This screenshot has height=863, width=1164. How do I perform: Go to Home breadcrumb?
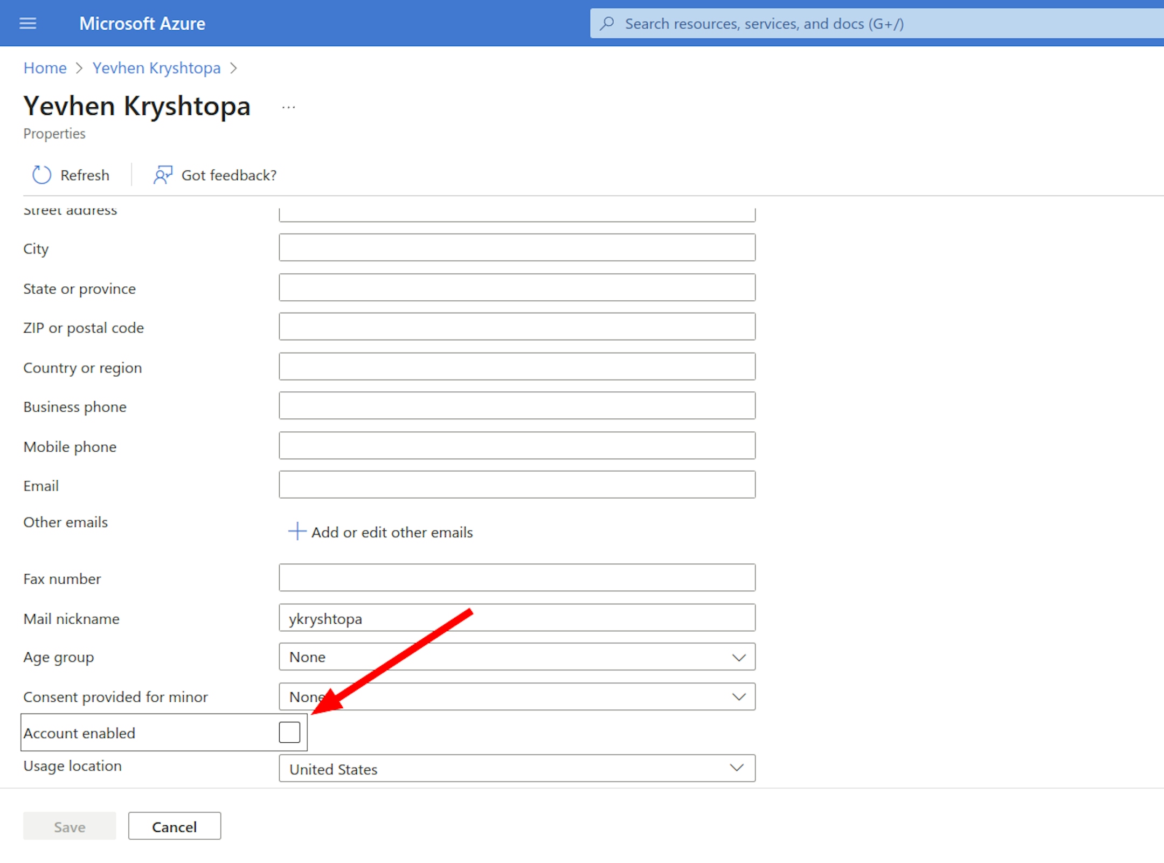click(x=45, y=68)
